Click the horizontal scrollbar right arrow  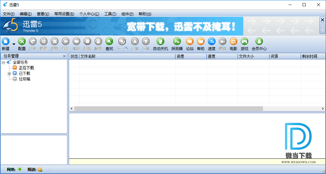click(323, 109)
